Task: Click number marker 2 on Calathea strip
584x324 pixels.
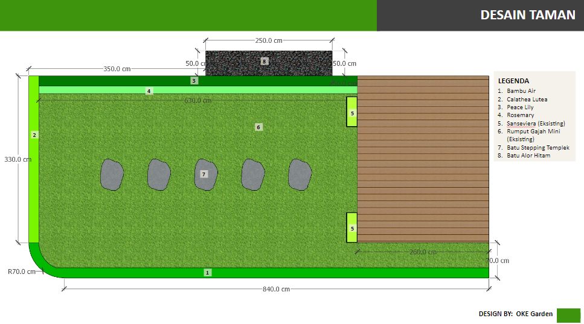Action: [x=34, y=135]
